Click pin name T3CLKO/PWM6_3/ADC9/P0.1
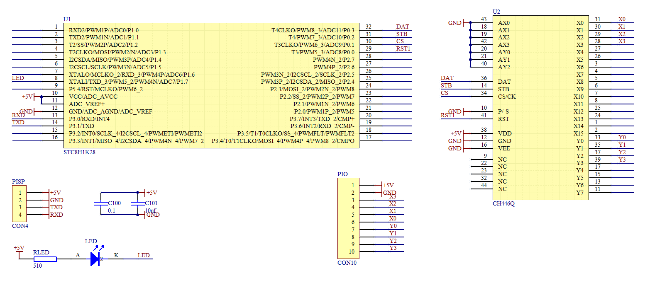 [314, 45]
